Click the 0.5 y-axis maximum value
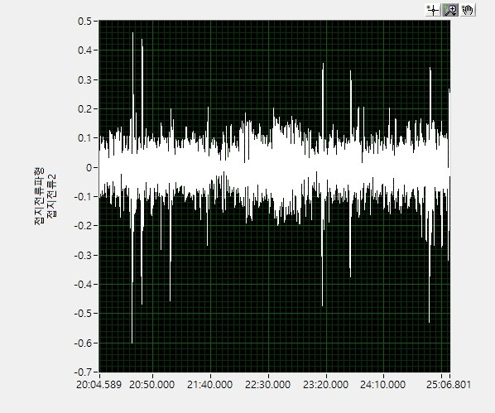The image size is (495, 413). coord(84,22)
